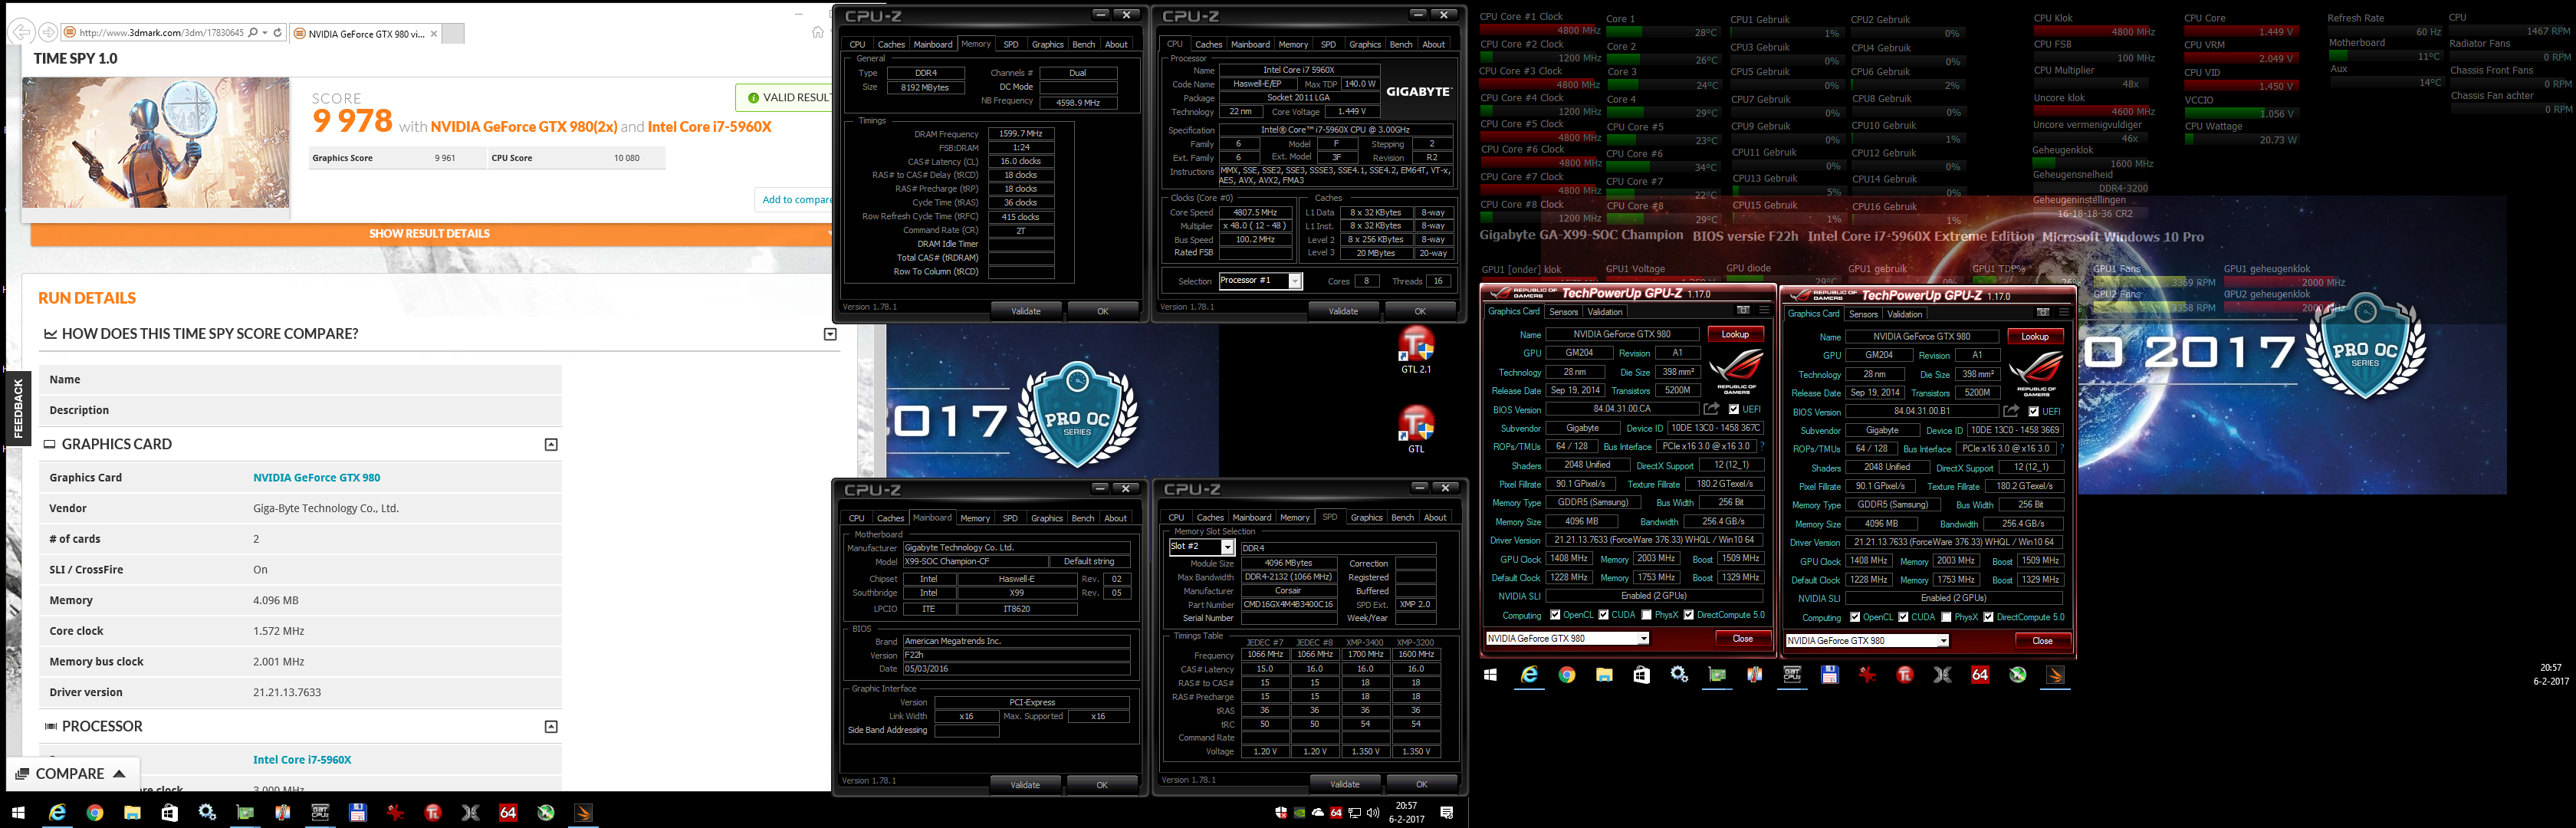This screenshot has width=2576, height=828.
Task: Open About tab in CPU-Z SPD window
Action: tap(1435, 518)
